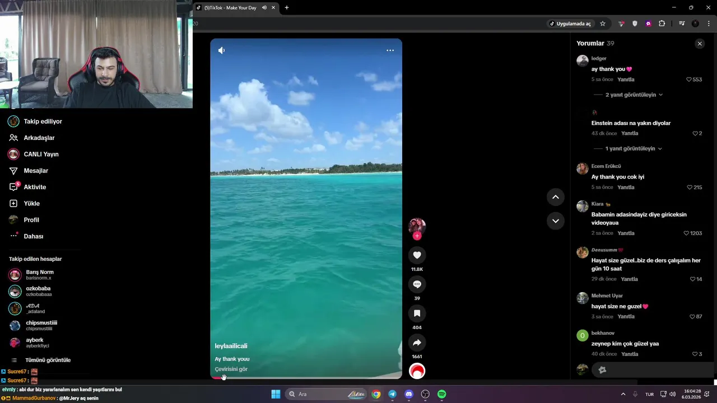Follow the creator via red plus badge
The height and width of the screenshot is (403, 717).
click(417, 236)
